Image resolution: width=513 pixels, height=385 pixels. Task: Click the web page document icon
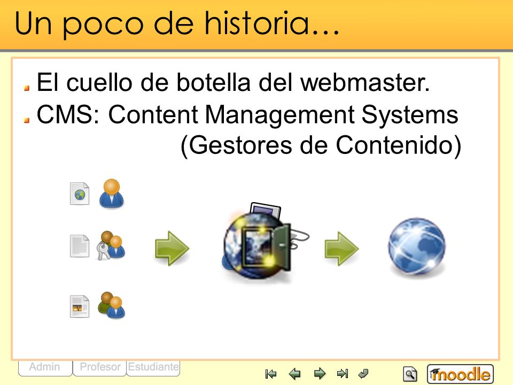[x=80, y=194]
